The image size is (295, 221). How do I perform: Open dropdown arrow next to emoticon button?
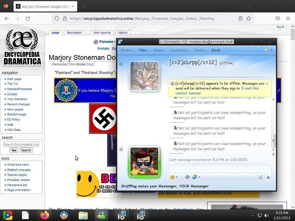(x=177, y=177)
